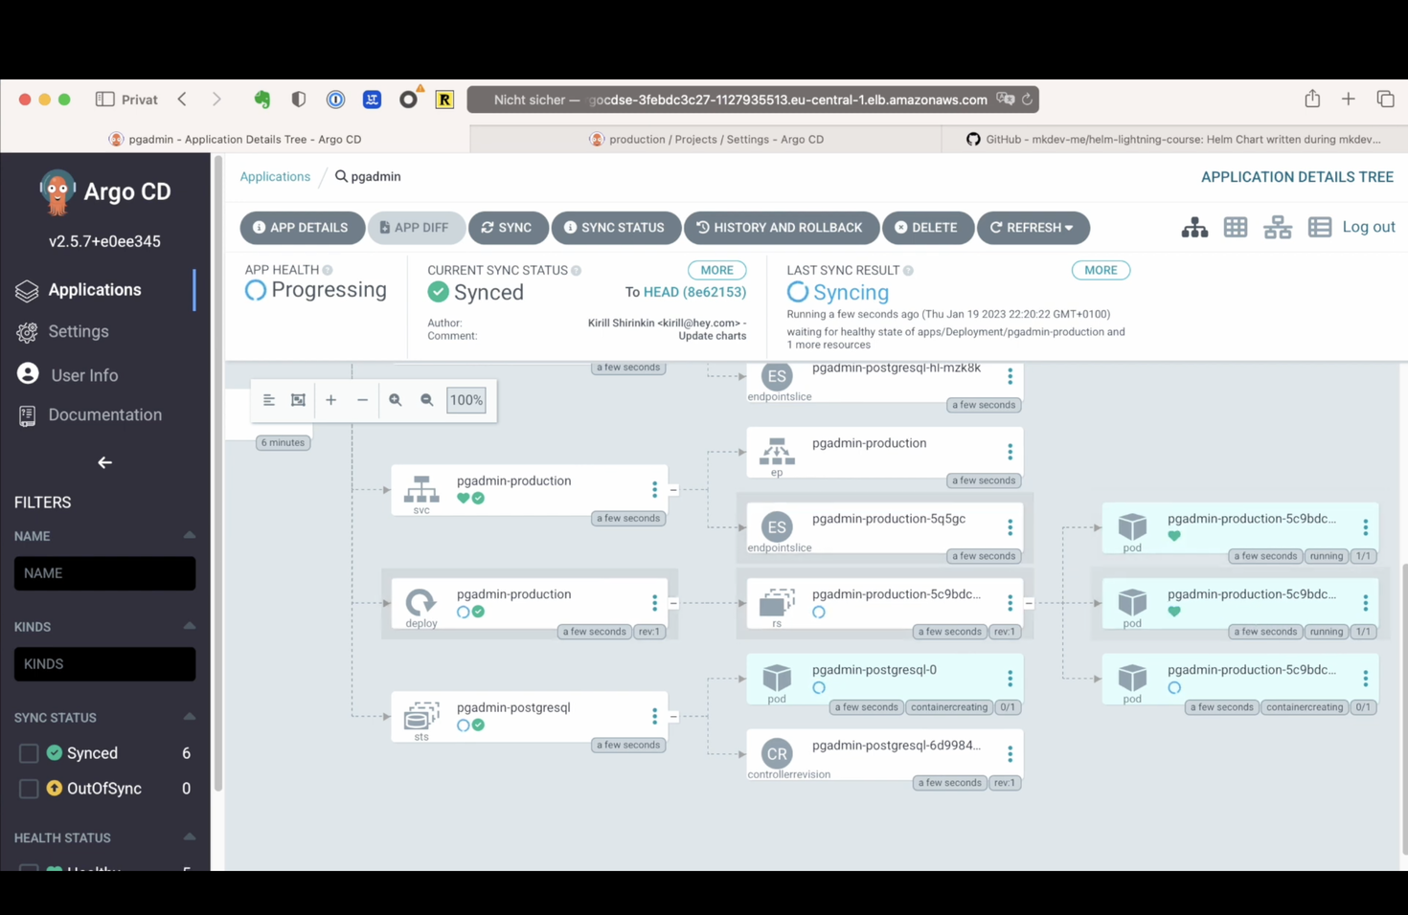Click the help icon beside APP HEALTH
The image size is (1408, 915).
[328, 270]
